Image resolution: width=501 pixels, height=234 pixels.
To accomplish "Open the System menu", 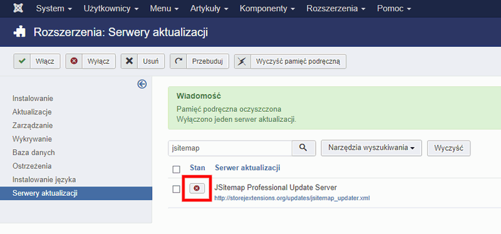I will (54, 9).
